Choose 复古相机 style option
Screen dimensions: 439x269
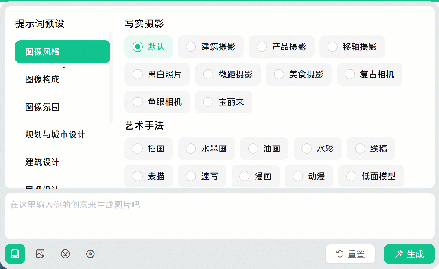pos(369,74)
